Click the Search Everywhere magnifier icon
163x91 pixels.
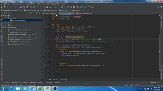coord(158,7)
